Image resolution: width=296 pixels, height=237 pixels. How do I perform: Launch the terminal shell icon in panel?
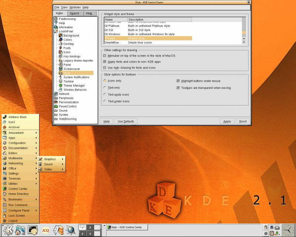point(33,230)
